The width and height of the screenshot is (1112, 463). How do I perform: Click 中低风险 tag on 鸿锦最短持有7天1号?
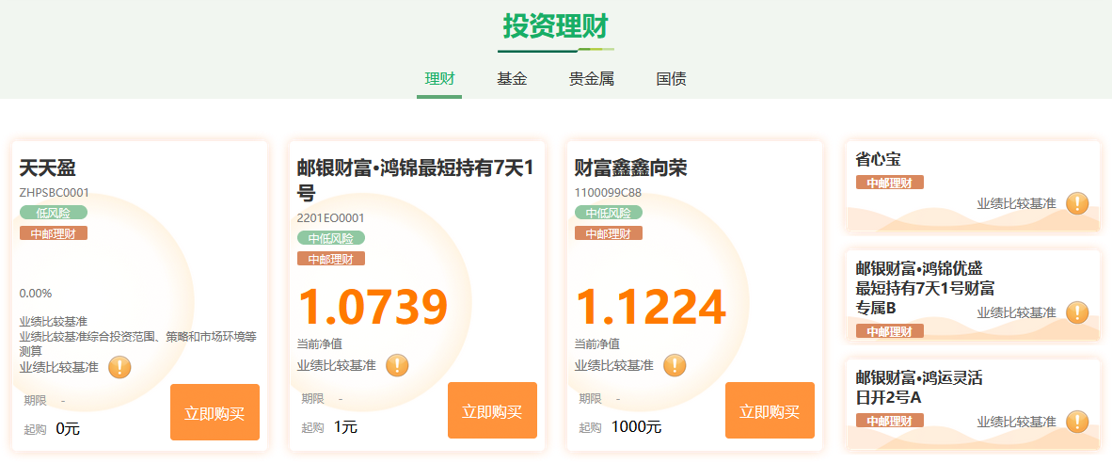[x=330, y=238]
